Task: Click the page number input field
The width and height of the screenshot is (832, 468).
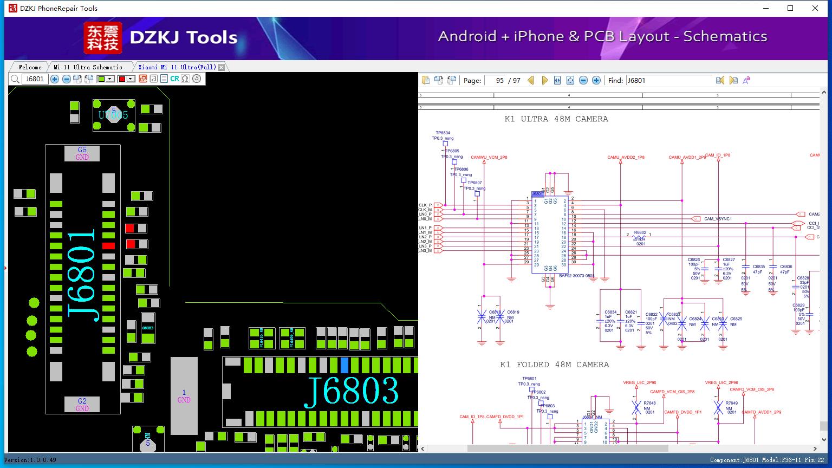Action: tap(497, 80)
